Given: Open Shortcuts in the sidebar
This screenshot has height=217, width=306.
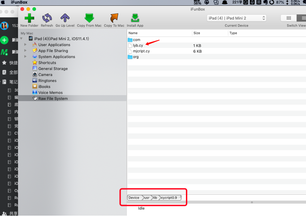Looking at the screenshot, I should tap(47, 63).
